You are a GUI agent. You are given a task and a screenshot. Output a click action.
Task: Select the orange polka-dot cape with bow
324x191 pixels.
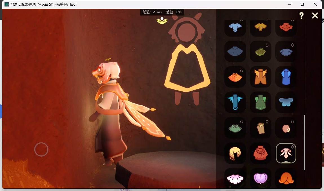235,77
